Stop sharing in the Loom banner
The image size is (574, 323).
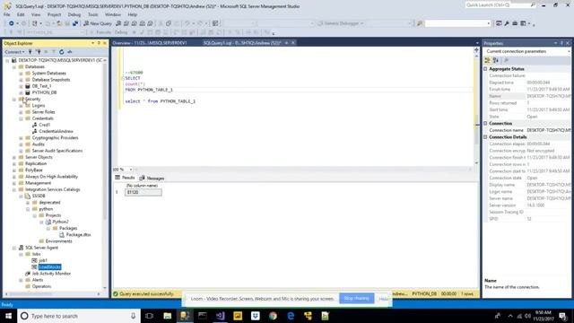click(x=356, y=299)
